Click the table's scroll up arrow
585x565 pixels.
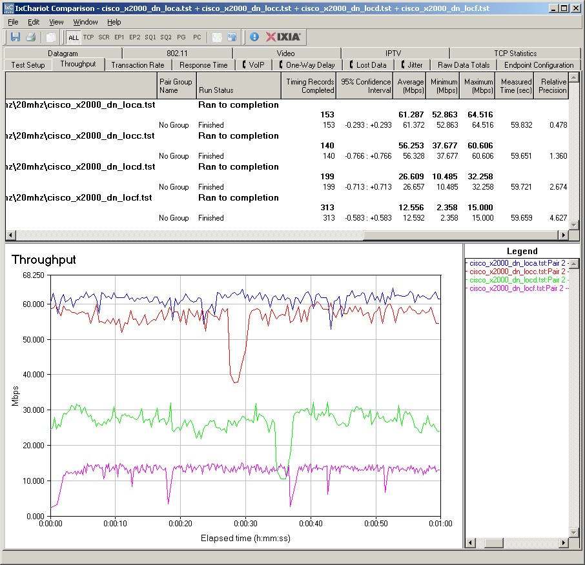[x=574, y=77]
